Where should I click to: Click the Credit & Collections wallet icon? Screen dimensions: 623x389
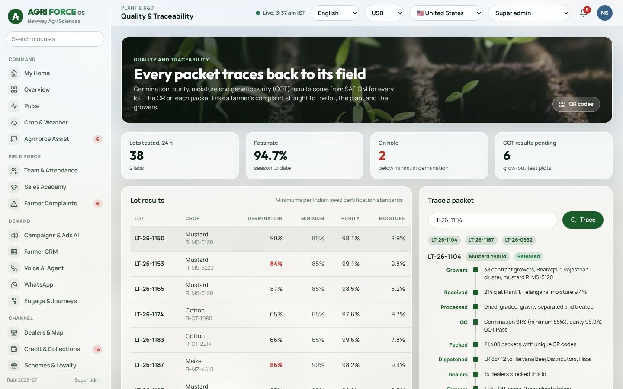14,349
